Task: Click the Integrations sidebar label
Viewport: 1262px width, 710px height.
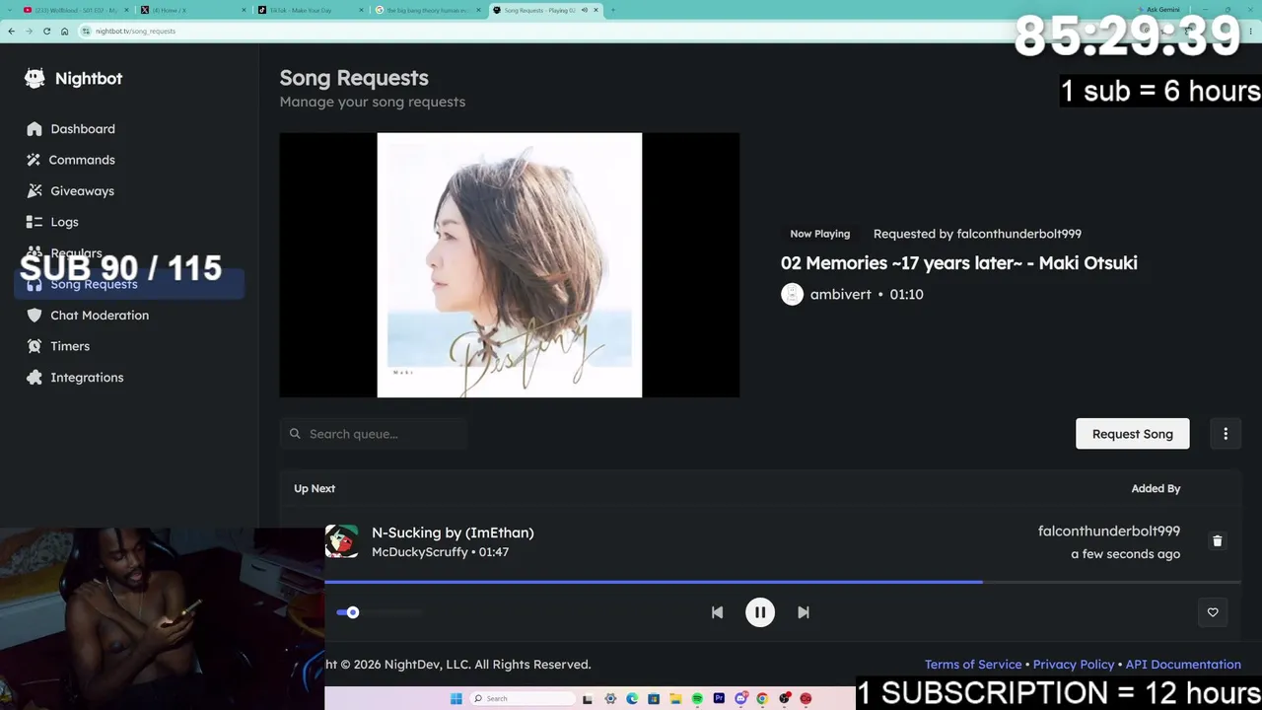Action: click(87, 378)
